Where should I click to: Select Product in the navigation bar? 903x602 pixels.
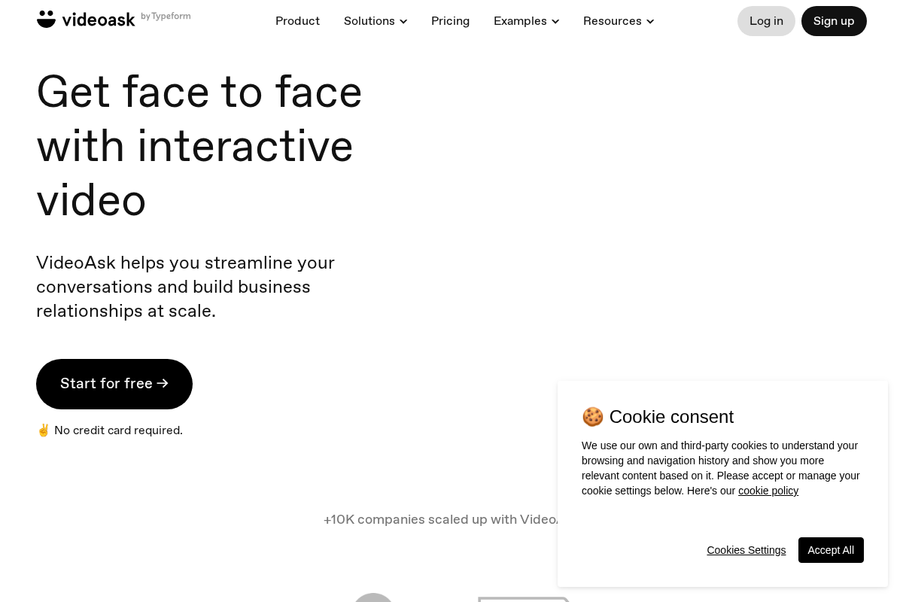[x=297, y=21]
